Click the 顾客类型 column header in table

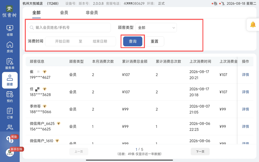76,62
